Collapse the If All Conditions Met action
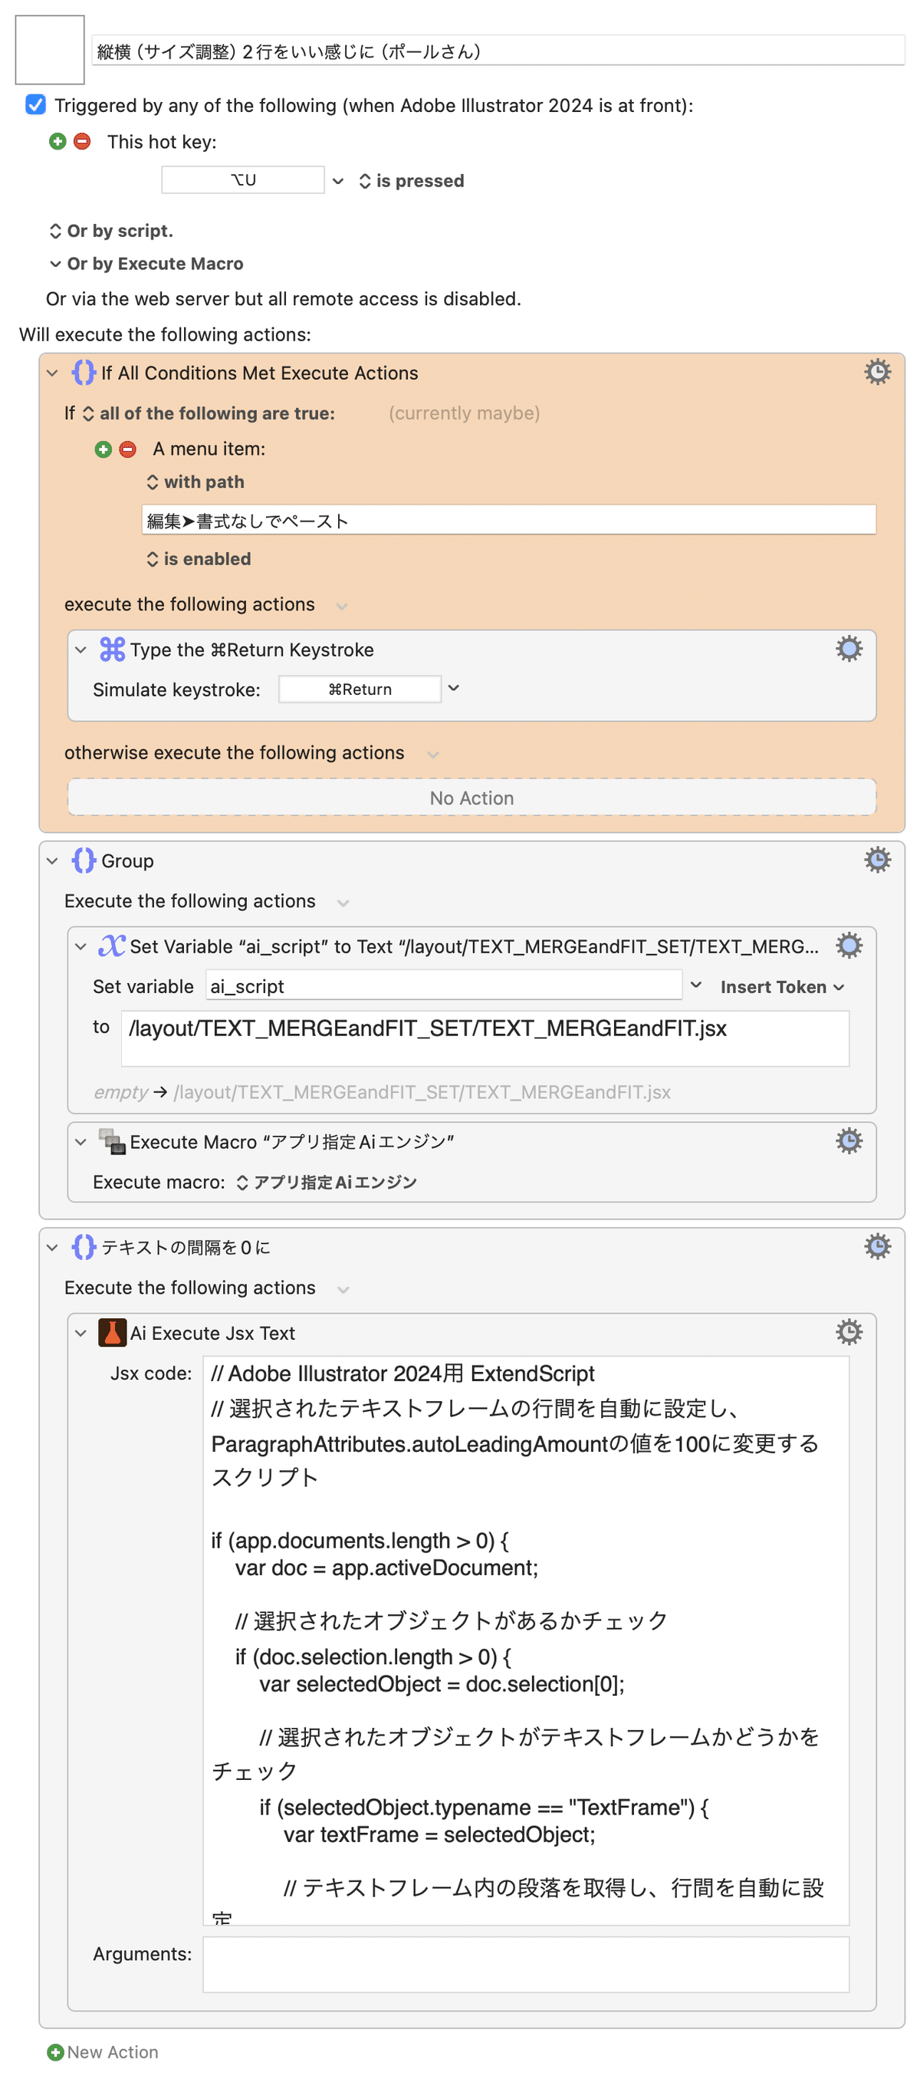The height and width of the screenshot is (2076, 920). pyautogui.click(x=52, y=373)
